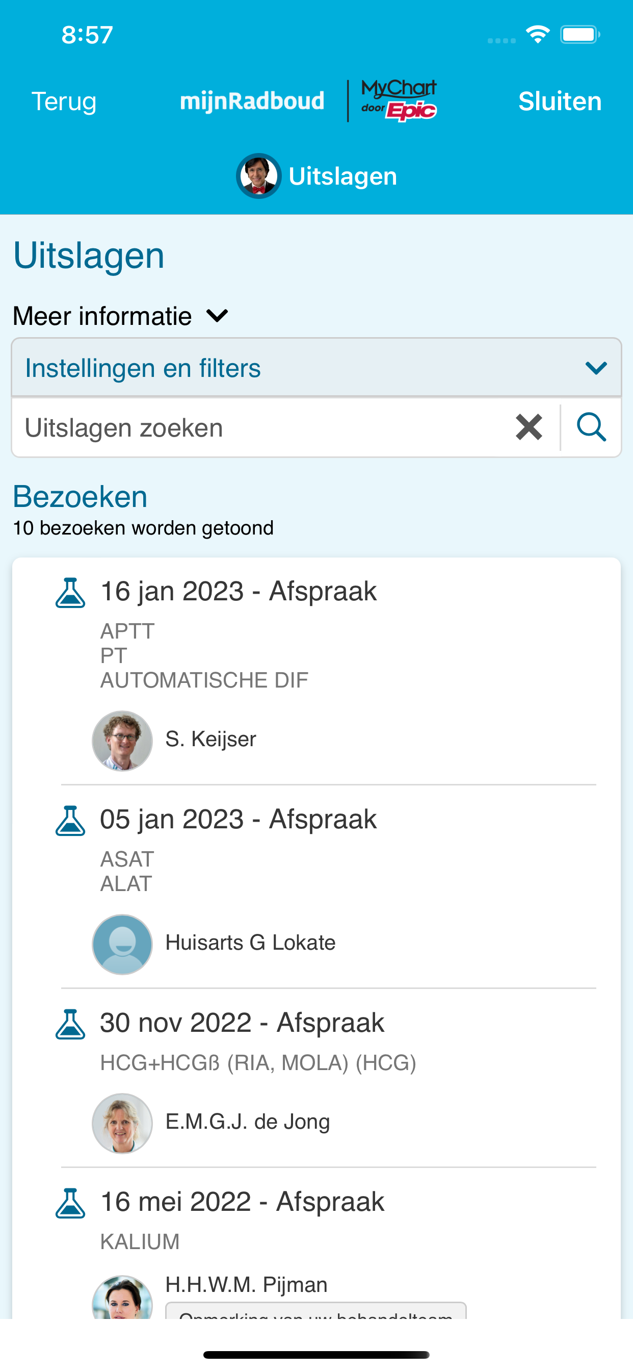Tap E.M.G.J. de Jong's profile photo
Screen dimensions: 633x1371
pos(122,1124)
